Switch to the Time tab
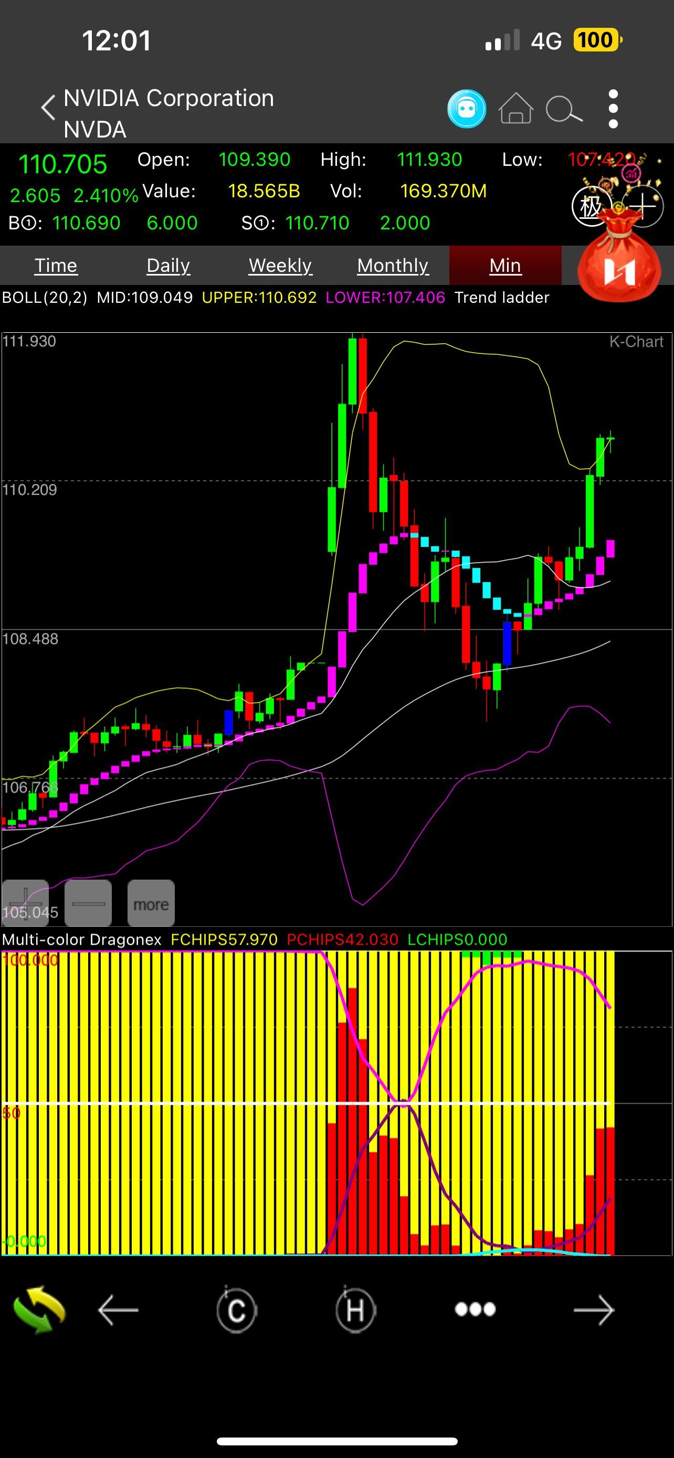The height and width of the screenshot is (1458, 674). [x=56, y=266]
